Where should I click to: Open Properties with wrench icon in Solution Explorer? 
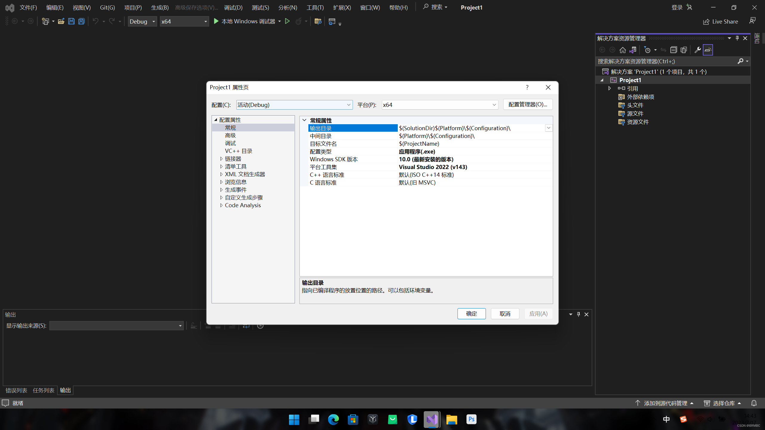tap(697, 50)
